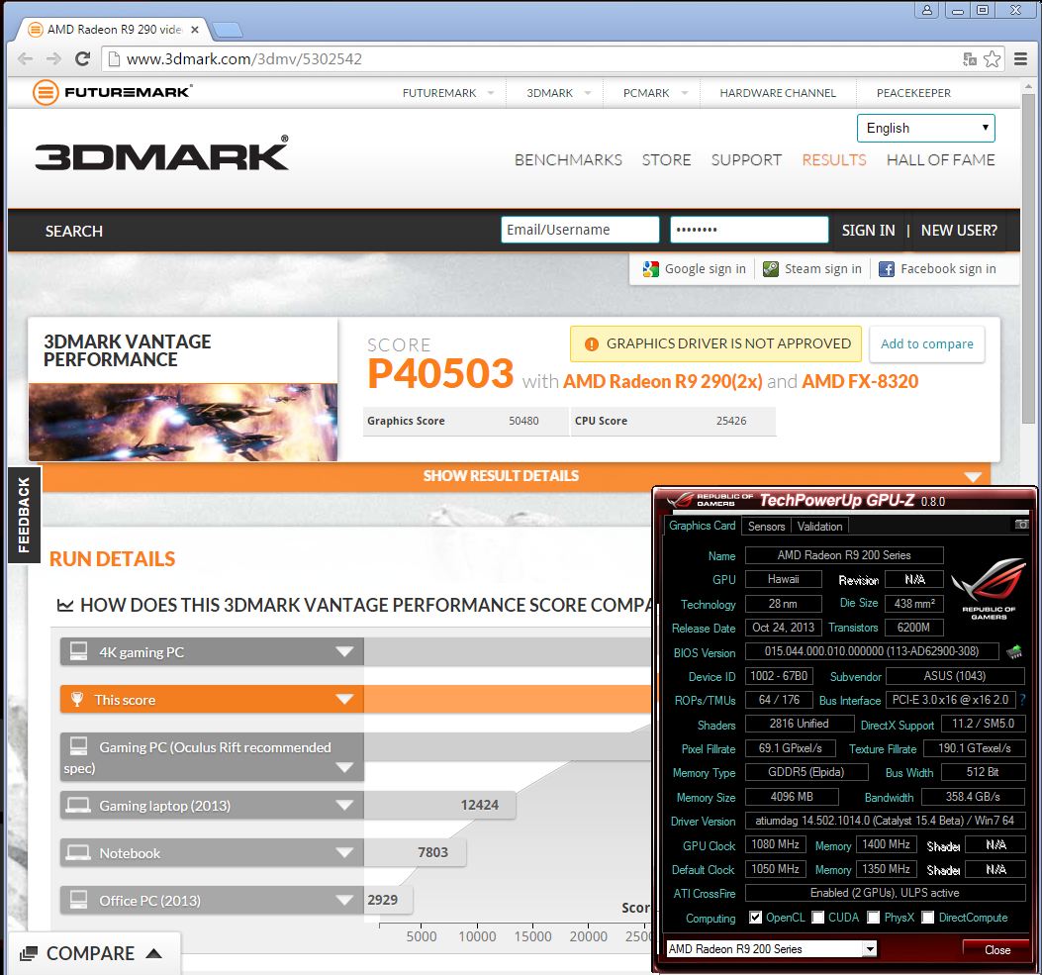Expand the This score row

pyautogui.click(x=344, y=699)
